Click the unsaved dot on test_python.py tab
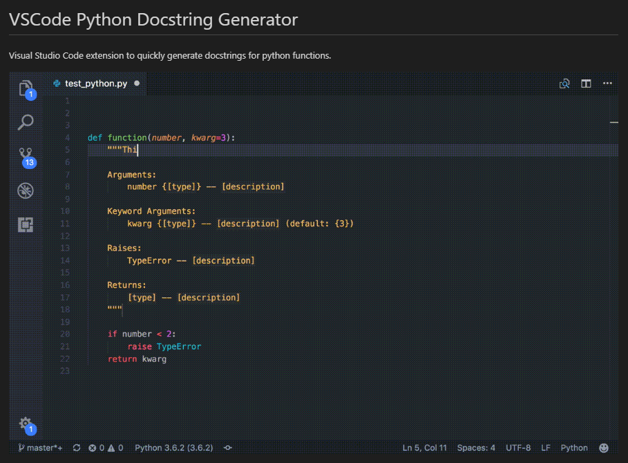Image resolution: width=628 pixels, height=463 pixels. coord(137,83)
